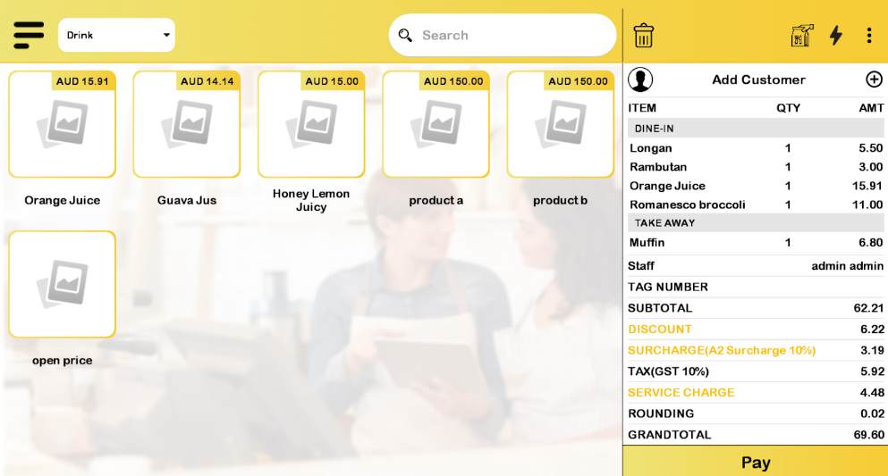Image resolution: width=888 pixels, height=476 pixels.
Task: Select the Muffin line in the cart
Action: 756,242
